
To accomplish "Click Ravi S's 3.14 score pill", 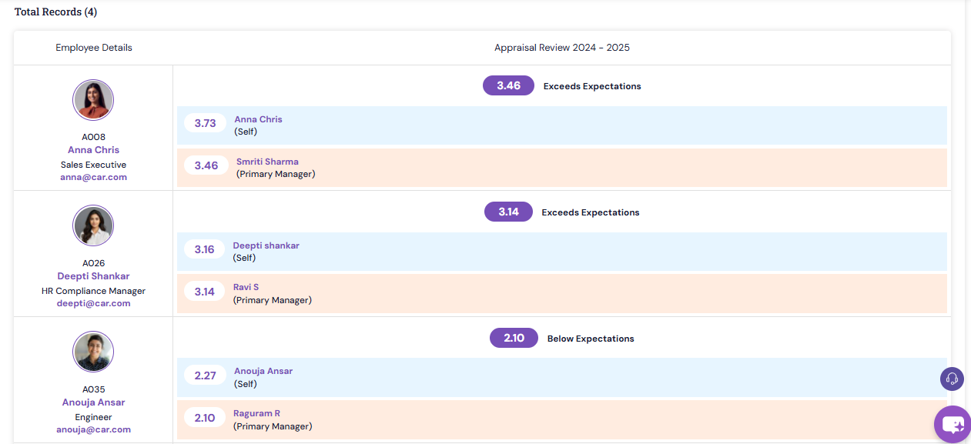I will (x=204, y=292).
